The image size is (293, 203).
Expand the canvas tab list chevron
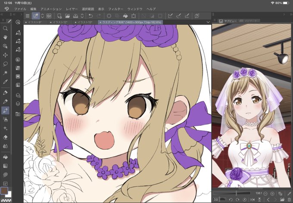(x=208, y=22)
